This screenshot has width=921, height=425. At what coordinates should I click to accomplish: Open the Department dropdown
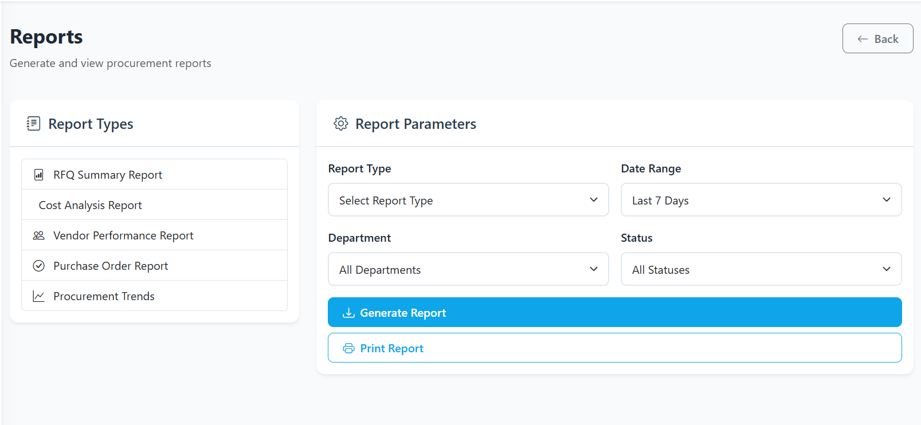click(x=468, y=269)
